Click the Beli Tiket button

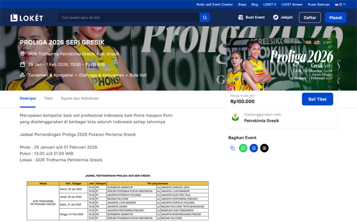click(x=317, y=99)
